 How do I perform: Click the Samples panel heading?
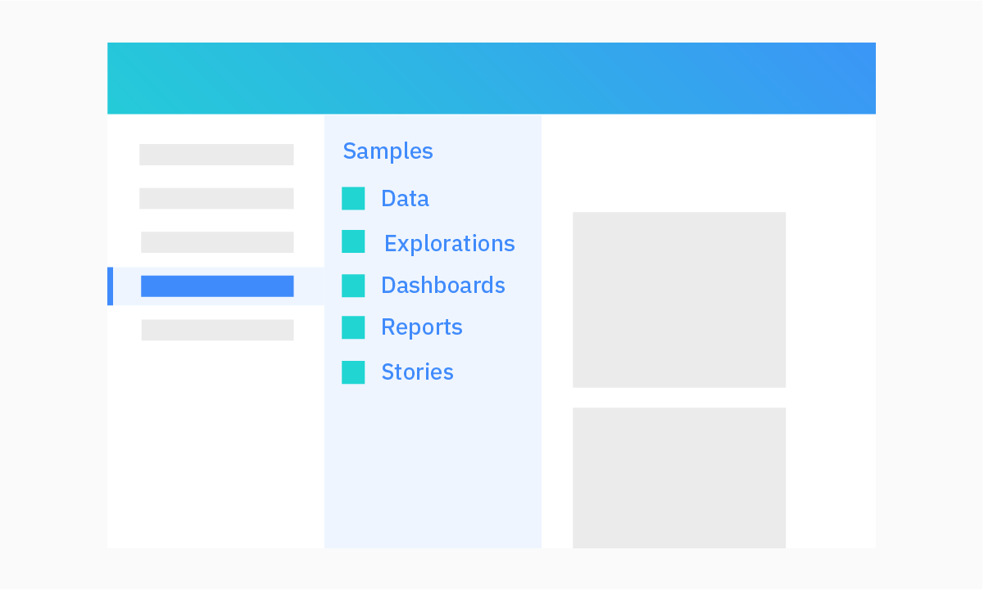(388, 151)
